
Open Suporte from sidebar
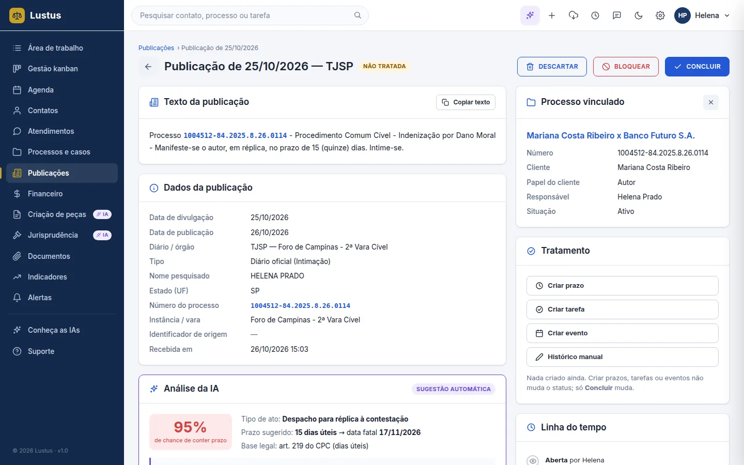[62, 351]
